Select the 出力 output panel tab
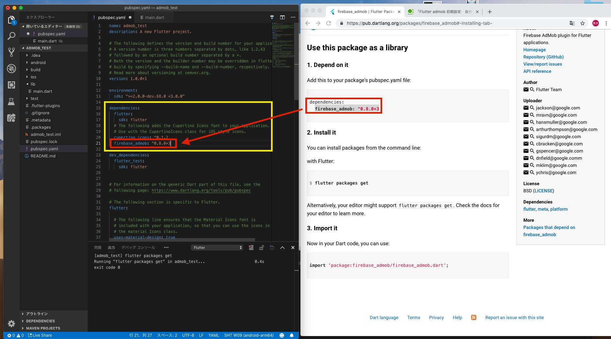Screen dimensions: 611x339 click(x=111, y=248)
